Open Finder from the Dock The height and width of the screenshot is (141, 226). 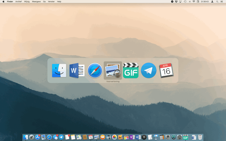(x=26, y=137)
